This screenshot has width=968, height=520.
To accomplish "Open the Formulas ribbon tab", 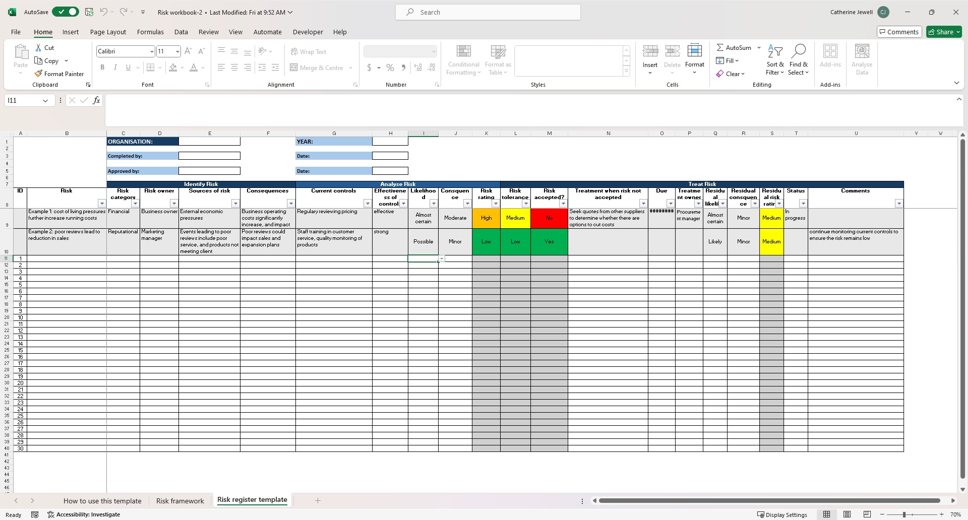I will pos(150,32).
